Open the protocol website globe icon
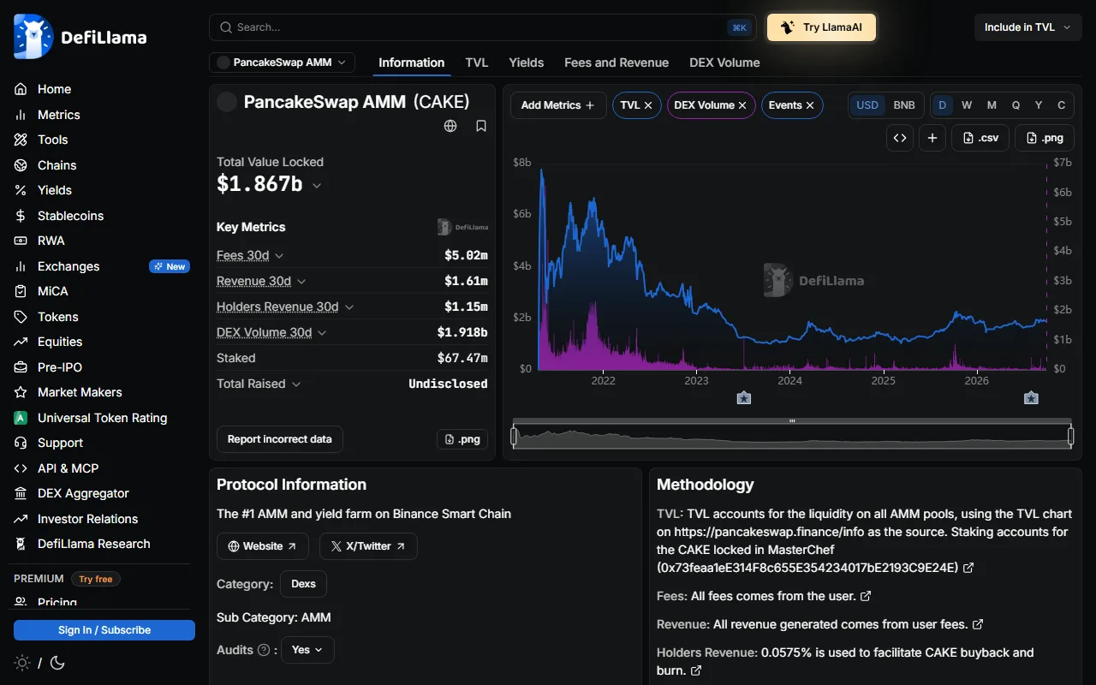Image resolution: width=1096 pixels, height=685 pixels. point(450,126)
